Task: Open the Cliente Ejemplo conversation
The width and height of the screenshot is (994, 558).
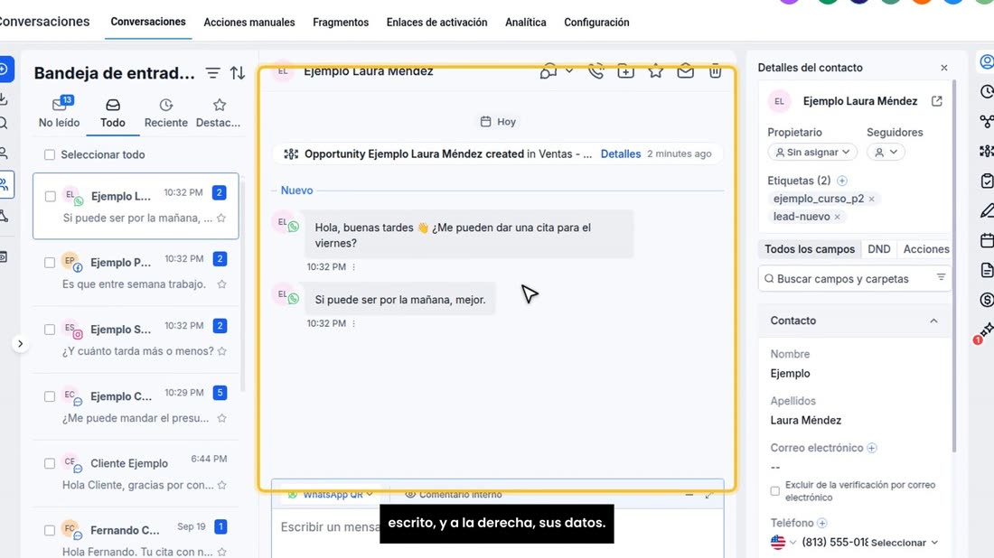Action: (x=136, y=474)
